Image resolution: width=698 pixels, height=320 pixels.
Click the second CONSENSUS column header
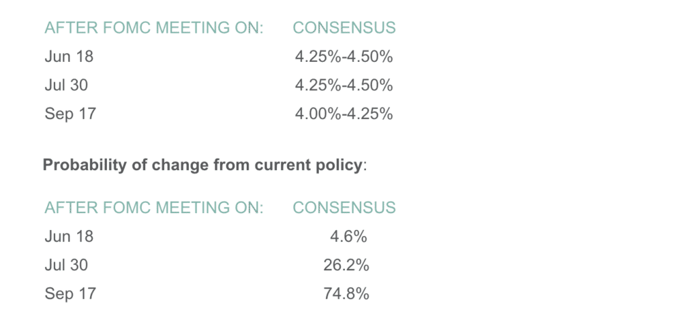tap(344, 208)
